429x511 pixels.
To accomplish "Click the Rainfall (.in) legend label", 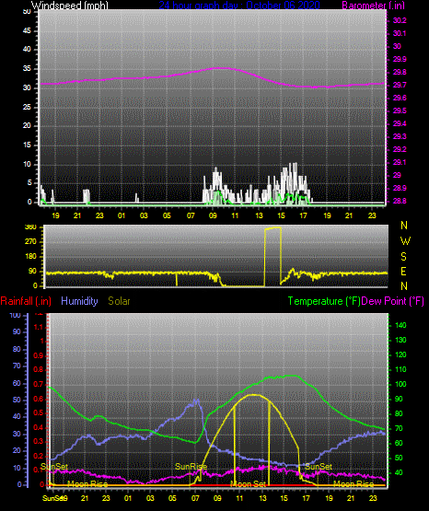I will [26, 301].
